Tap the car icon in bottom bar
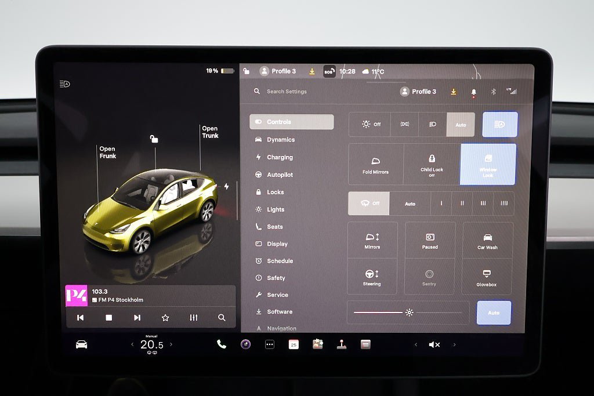 pos(81,344)
